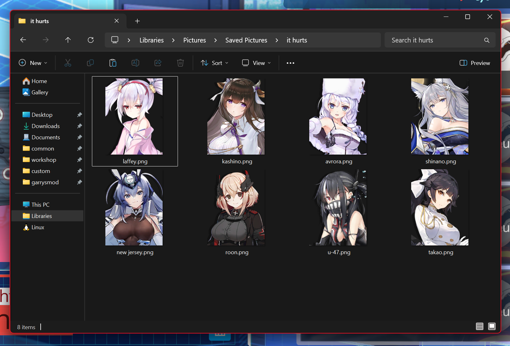Click the search magnifier icon
The height and width of the screenshot is (346, 510).
(x=487, y=40)
